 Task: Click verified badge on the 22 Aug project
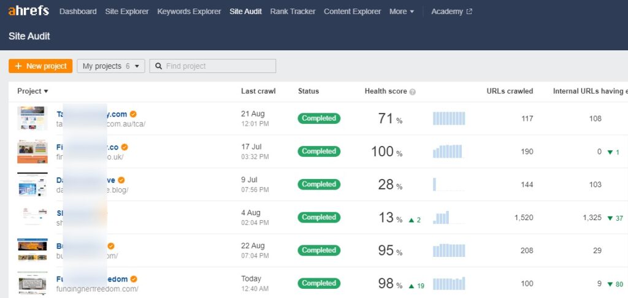[x=111, y=246]
